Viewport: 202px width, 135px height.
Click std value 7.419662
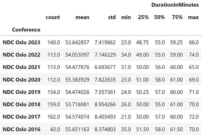[x=105, y=42]
